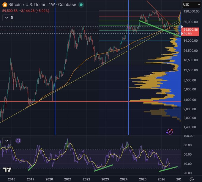Click the 26,500.00 price scale label

coord(190,51)
